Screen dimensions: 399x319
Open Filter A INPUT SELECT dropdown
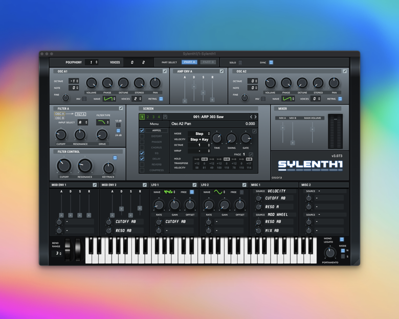83,122
